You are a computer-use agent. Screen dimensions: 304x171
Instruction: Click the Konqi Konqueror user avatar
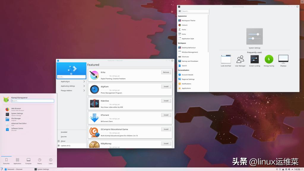pyautogui.click(x=6, y=99)
